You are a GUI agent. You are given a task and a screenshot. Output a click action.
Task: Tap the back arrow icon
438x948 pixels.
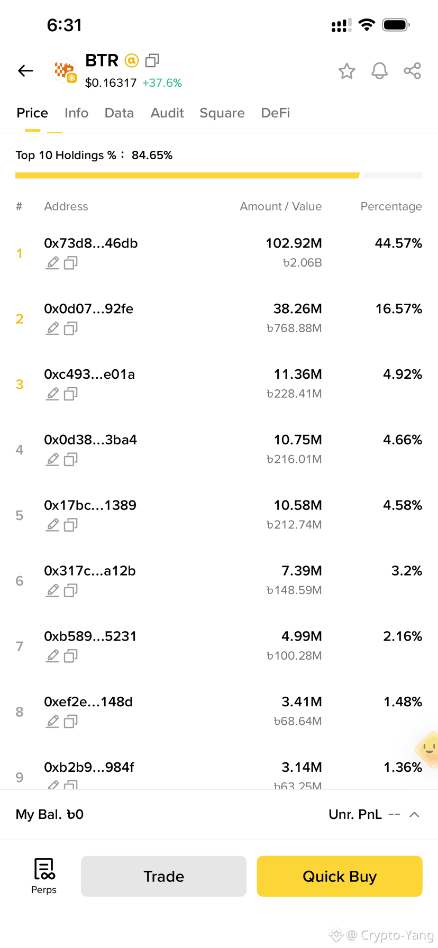click(25, 70)
